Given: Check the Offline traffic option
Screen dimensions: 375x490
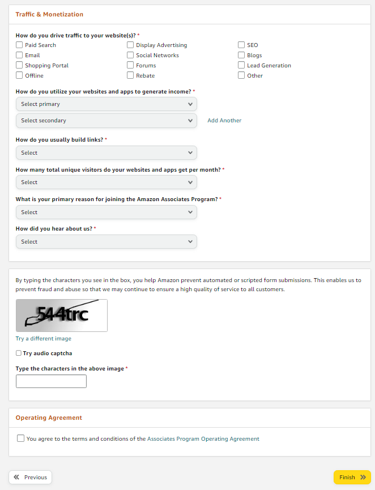Looking at the screenshot, I should click(x=19, y=75).
